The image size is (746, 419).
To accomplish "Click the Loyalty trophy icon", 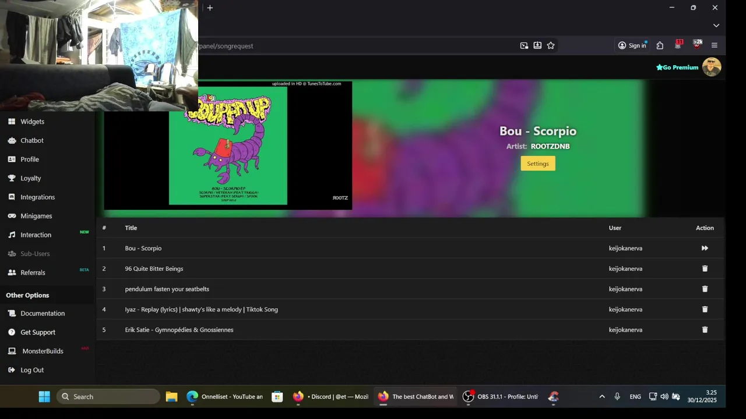I will [12, 178].
